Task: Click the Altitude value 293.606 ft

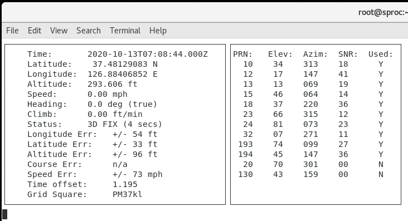Action: [113, 84]
